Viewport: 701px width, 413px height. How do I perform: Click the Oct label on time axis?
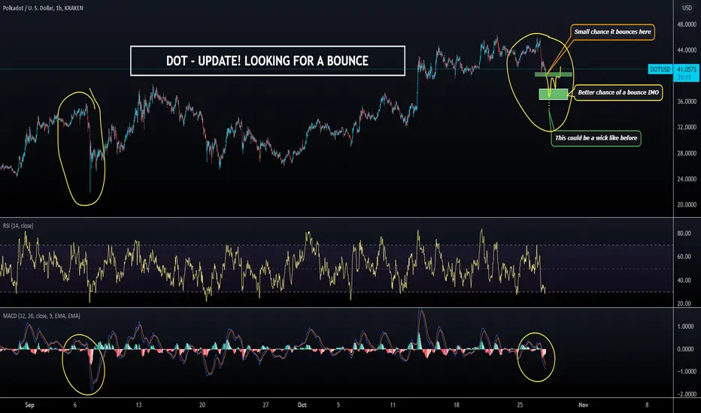[302, 405]
